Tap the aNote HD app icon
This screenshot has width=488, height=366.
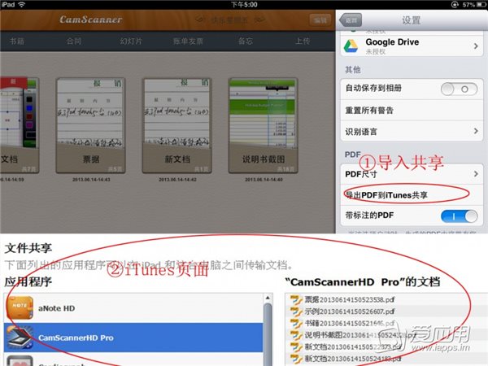pyautogui.click(x=20, y=307)
